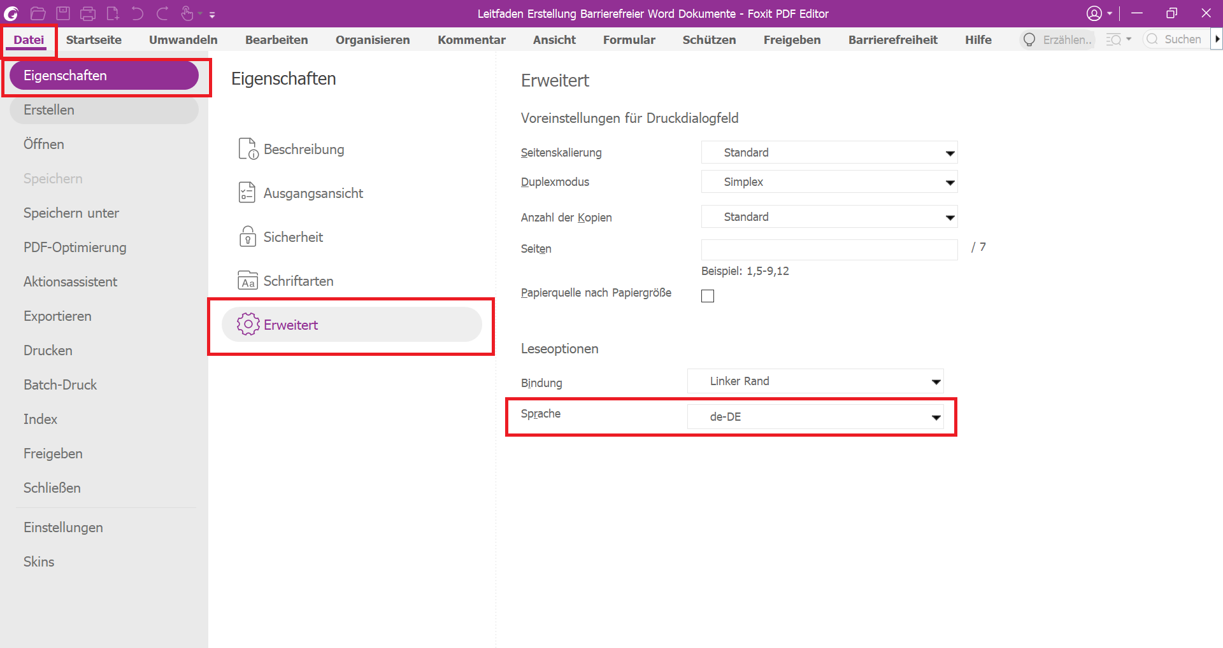This screenshot has height=648, width=1223.
Task: Toggle Papierquelle nach Papiergröße checkbox
Action: pyautogui.click(x=708, y=296)
